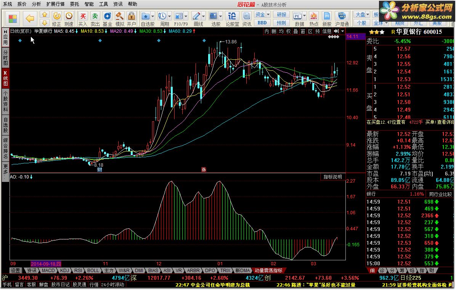Click the 开户 open account lock icon
Screen dimensions: 456x290
point(132,16)
